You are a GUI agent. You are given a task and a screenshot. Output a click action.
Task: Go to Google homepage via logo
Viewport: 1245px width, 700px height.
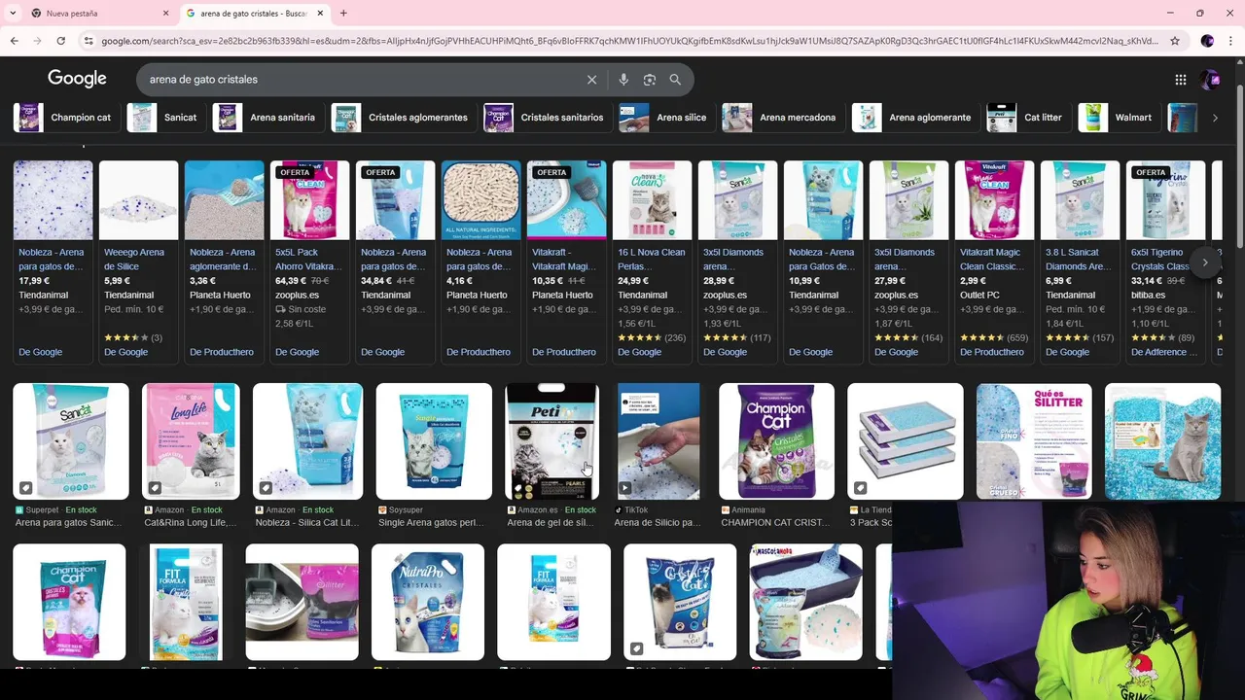77,79
